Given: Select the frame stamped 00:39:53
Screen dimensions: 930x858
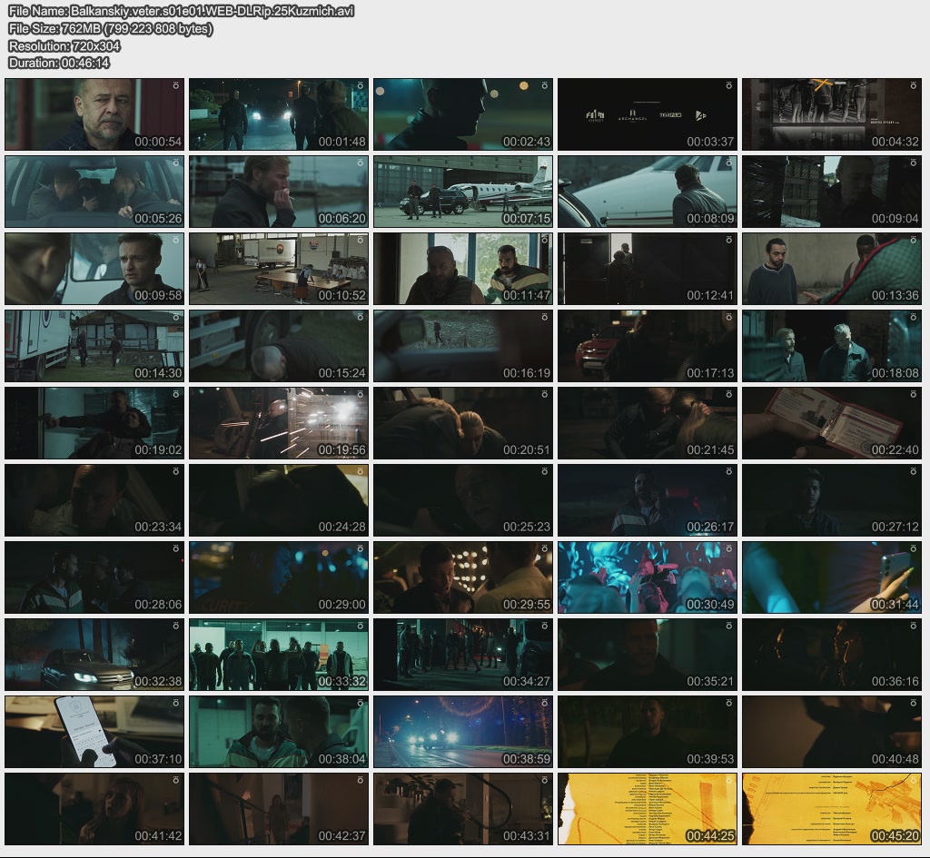Looking at the screenshot, I should point(648,733).
